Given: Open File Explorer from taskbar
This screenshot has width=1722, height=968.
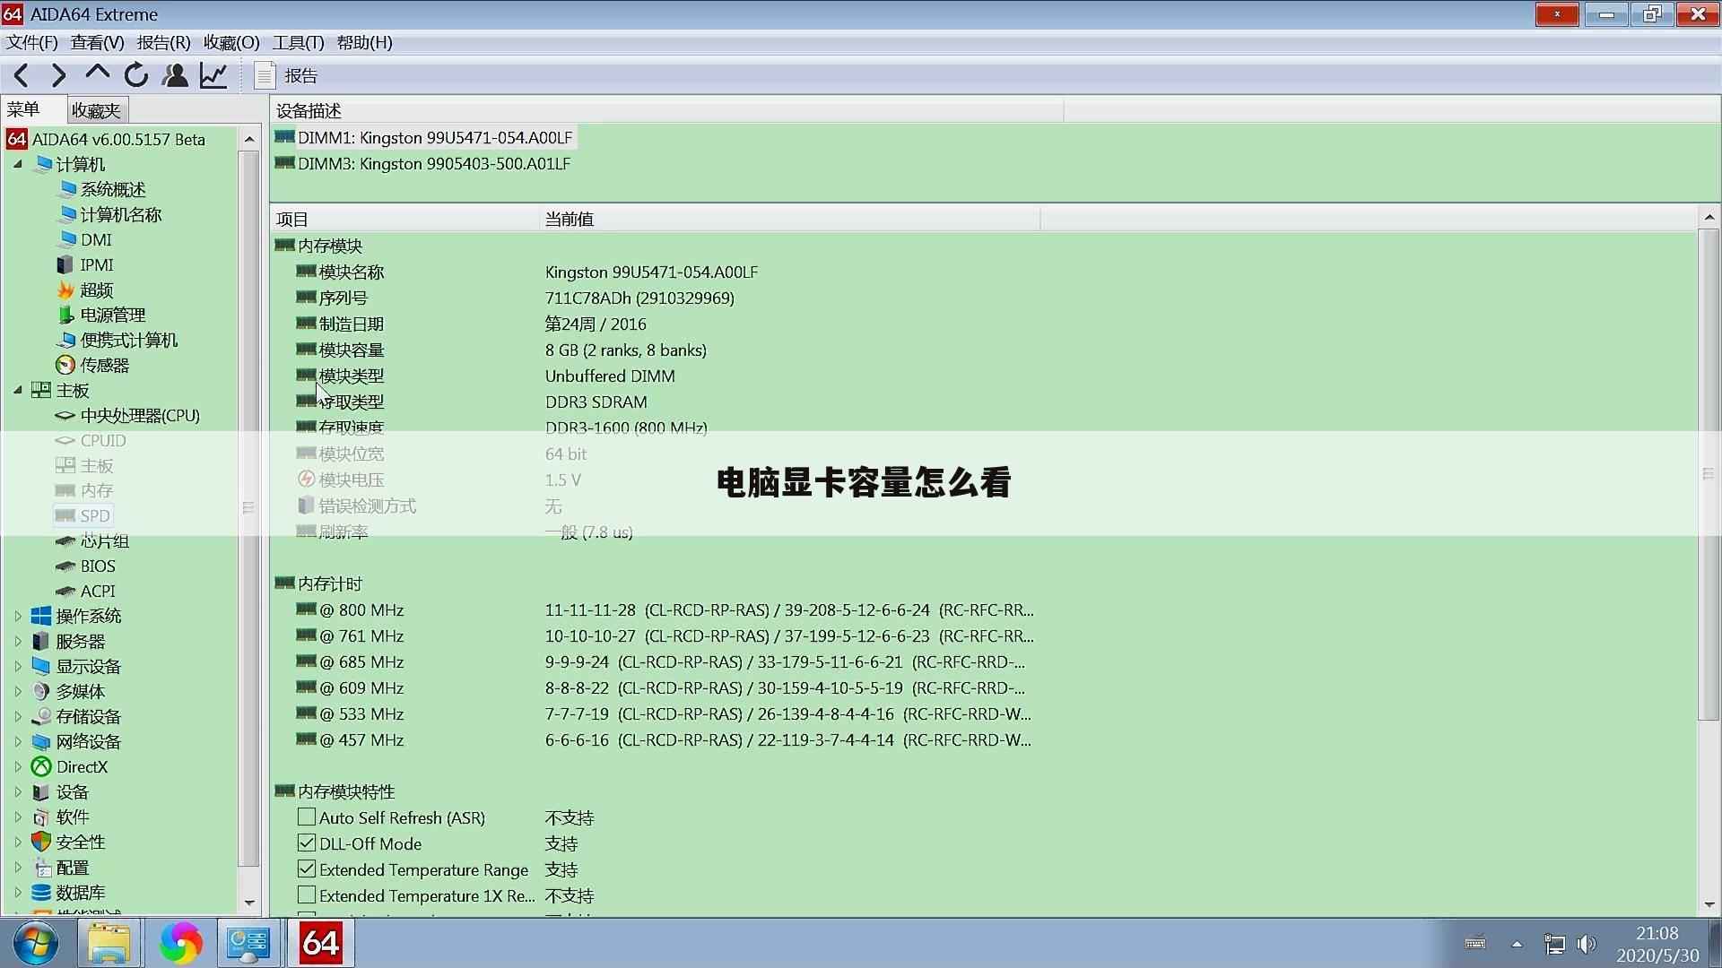Looking at the screenshot, I should 109,943.
